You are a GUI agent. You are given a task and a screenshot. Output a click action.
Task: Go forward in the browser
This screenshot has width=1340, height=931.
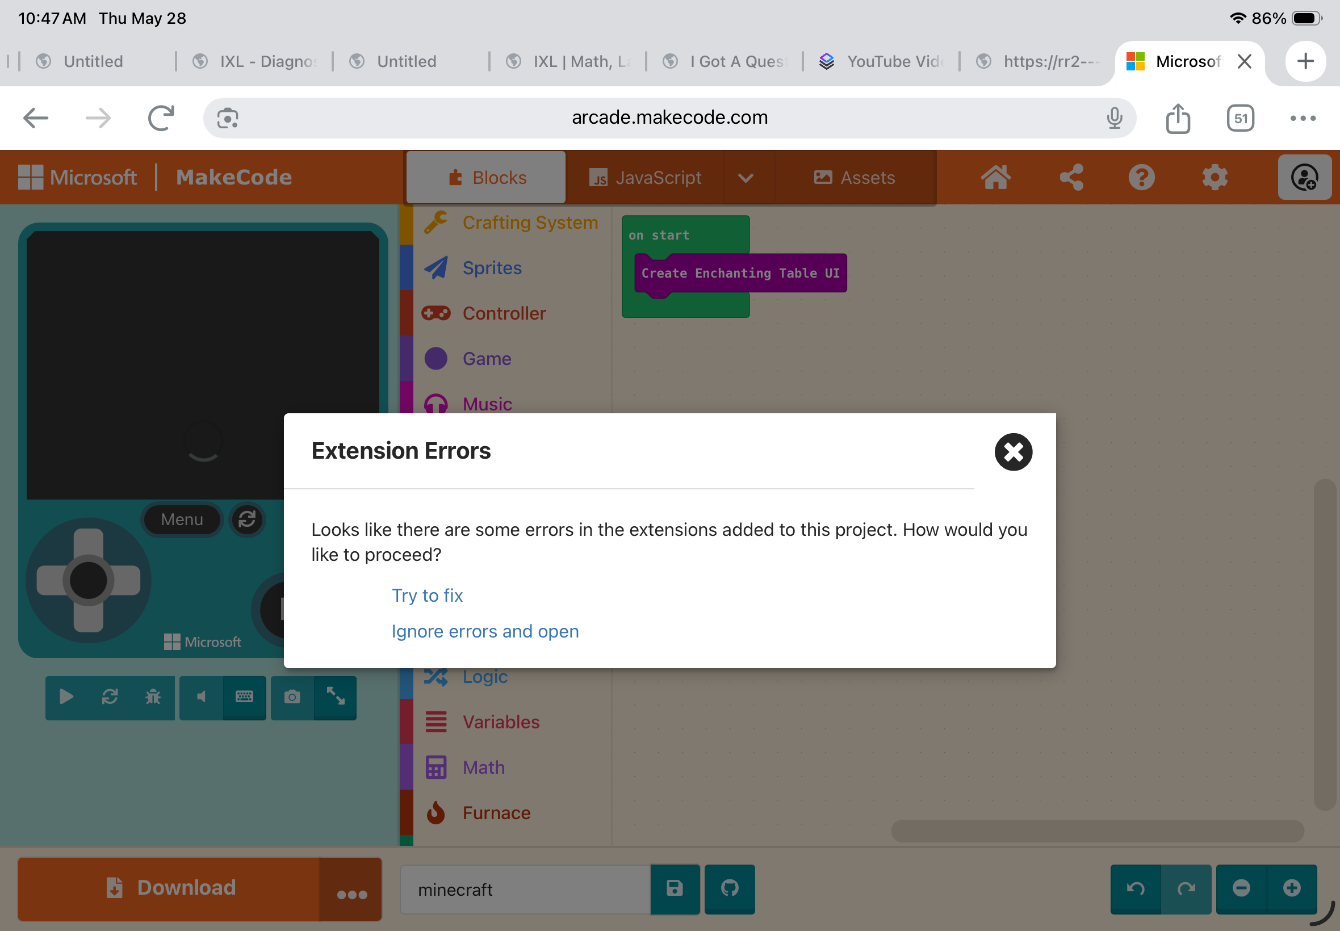[x=98, y=119]
